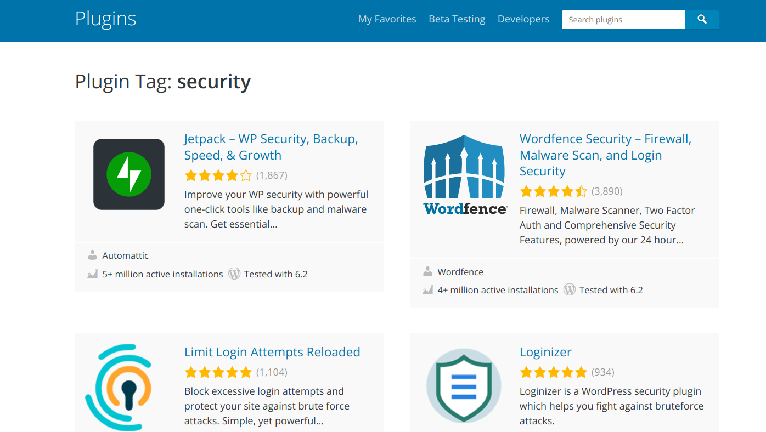Open the Wordfence shield logo

point(465,174)
